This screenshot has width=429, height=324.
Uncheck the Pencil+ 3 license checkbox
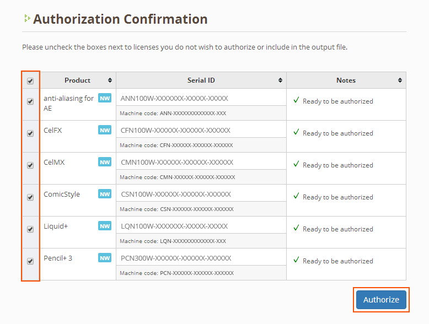pyautogui.click(x=30, y=261)
